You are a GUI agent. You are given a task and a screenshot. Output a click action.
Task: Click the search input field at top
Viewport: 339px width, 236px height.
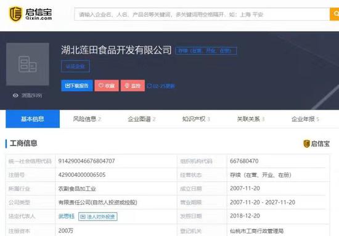point(202,14)
